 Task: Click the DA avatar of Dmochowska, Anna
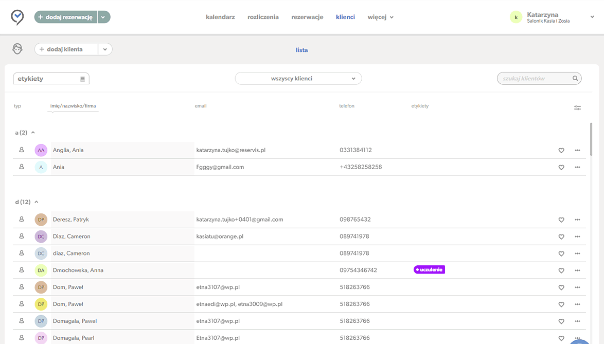pos(41,270)
